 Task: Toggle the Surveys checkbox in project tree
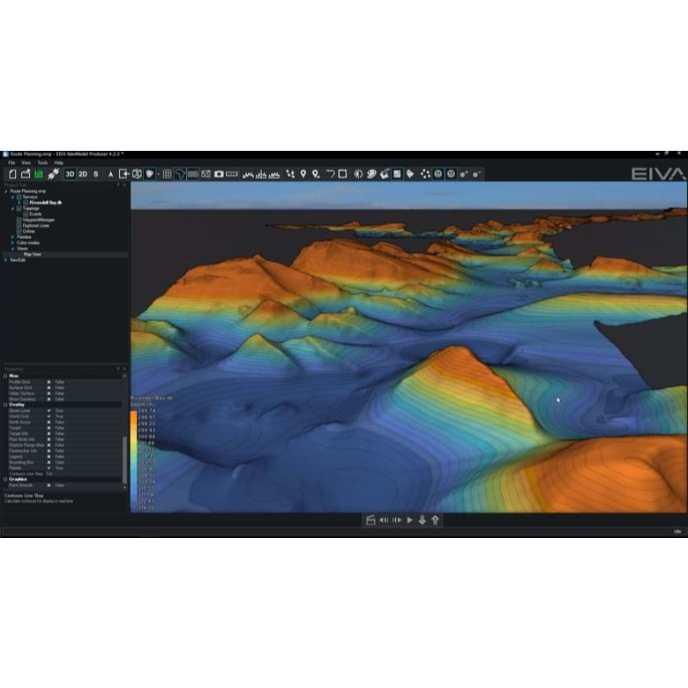coord(19,197)
